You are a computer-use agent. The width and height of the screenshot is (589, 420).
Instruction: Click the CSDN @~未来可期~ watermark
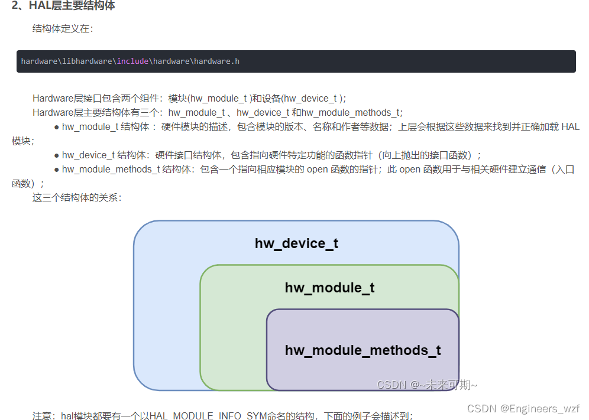coord(428,384)
